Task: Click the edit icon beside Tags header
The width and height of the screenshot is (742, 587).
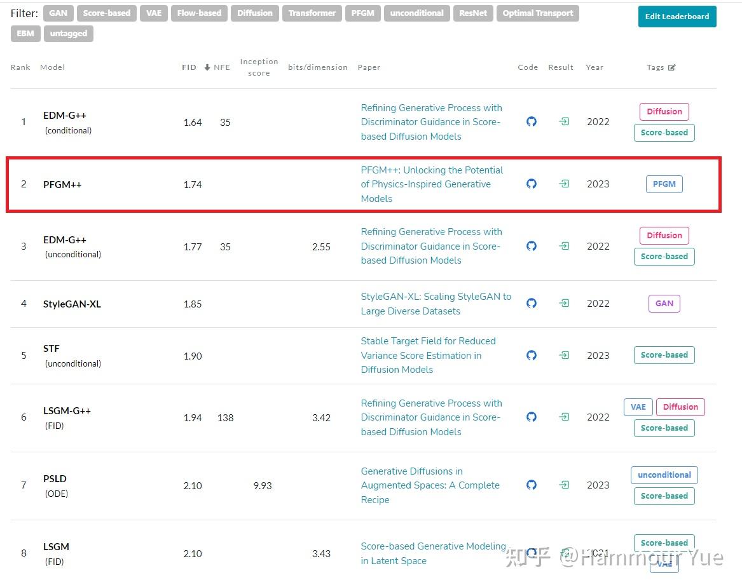Action: (x=672, y=67)
